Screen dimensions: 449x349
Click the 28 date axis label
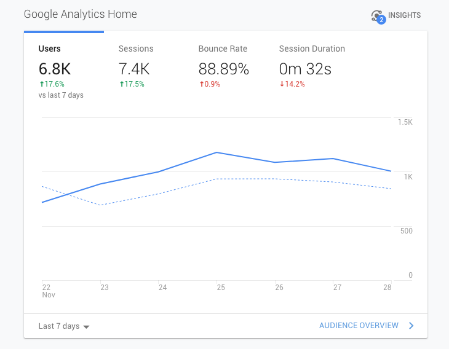[387, 287]
